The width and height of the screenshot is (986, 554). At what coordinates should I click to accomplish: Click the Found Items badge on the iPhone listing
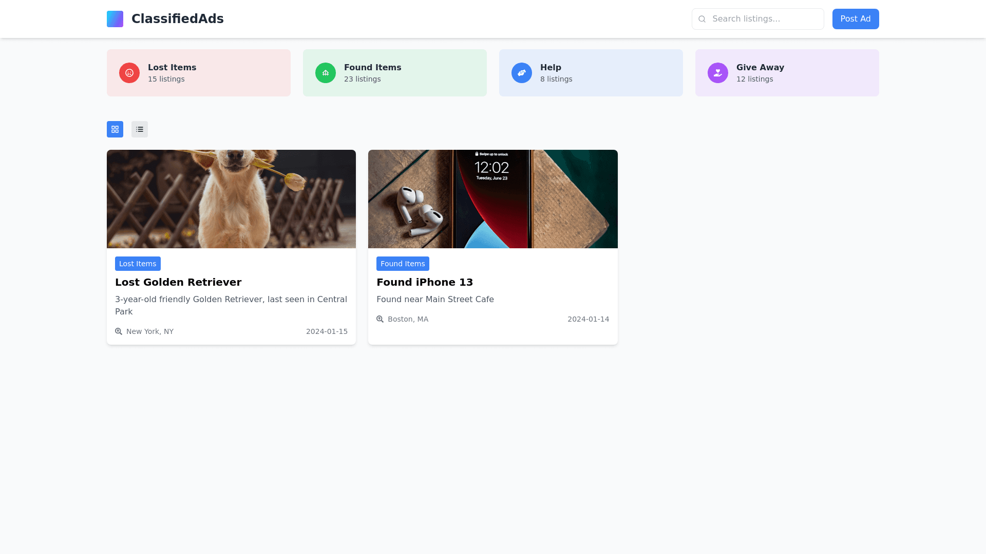click(403, 263)
